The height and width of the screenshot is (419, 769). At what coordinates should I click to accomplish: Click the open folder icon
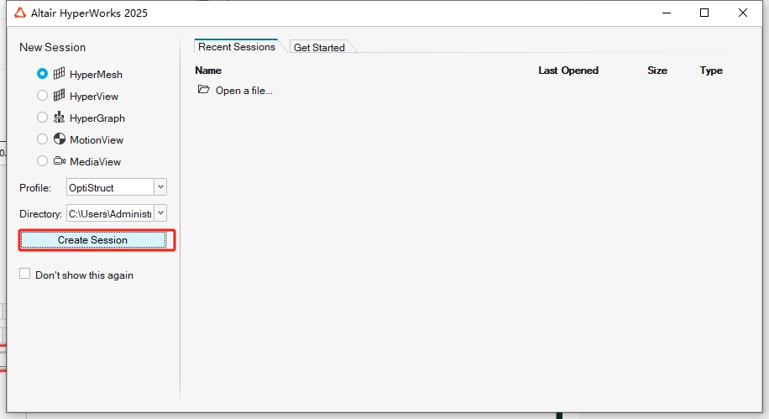[203, 89]
